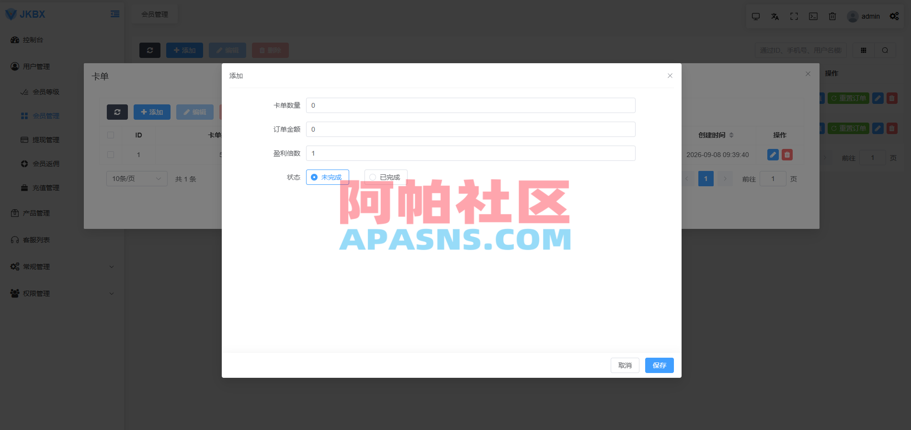Delete the 卡单 row trash icon
The image size is (911, 430).
[x=787, y=155]
